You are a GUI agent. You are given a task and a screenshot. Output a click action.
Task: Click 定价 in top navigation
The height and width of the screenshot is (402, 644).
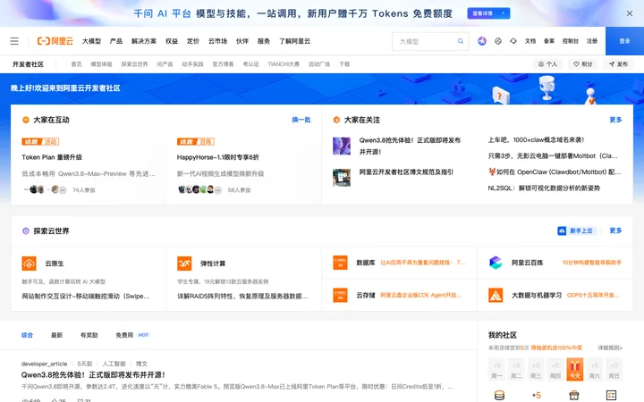pyautogui.click(x=193, y=41)
